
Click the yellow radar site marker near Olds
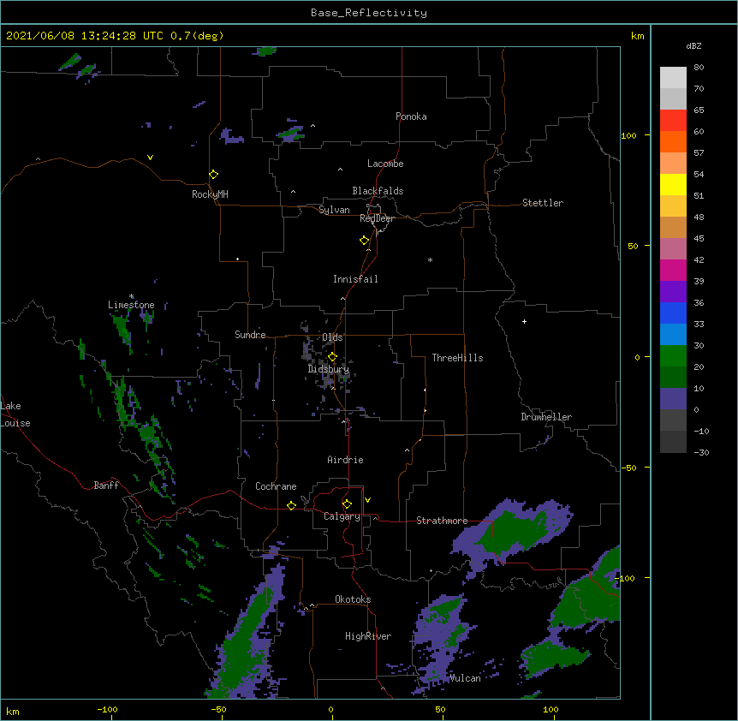pos(332,357)
